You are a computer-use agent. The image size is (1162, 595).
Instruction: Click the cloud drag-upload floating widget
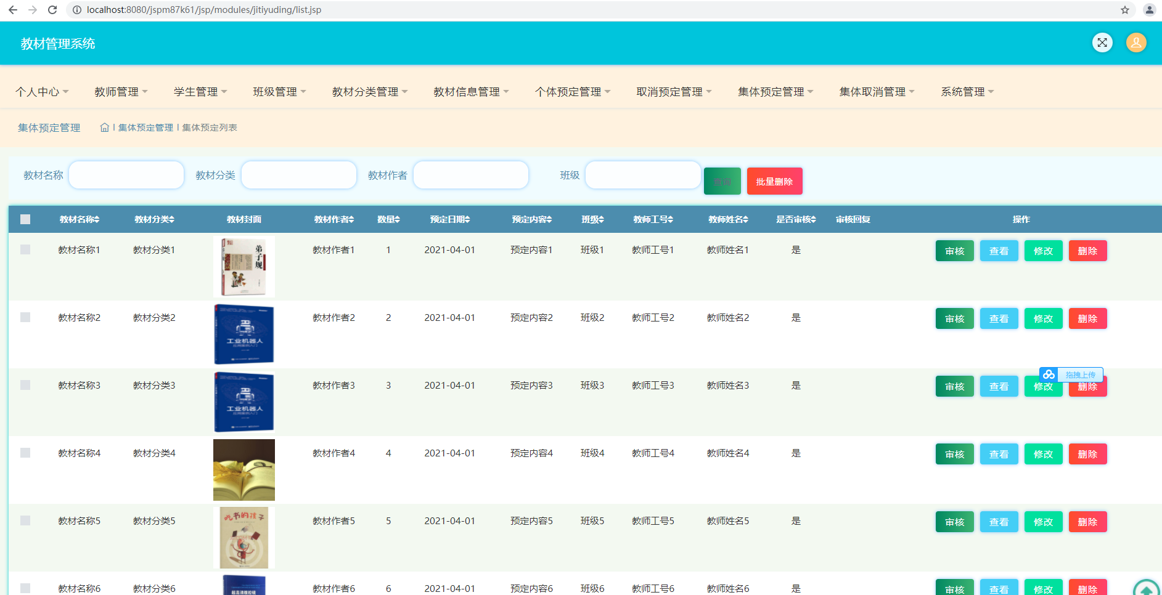point(1071,374)
